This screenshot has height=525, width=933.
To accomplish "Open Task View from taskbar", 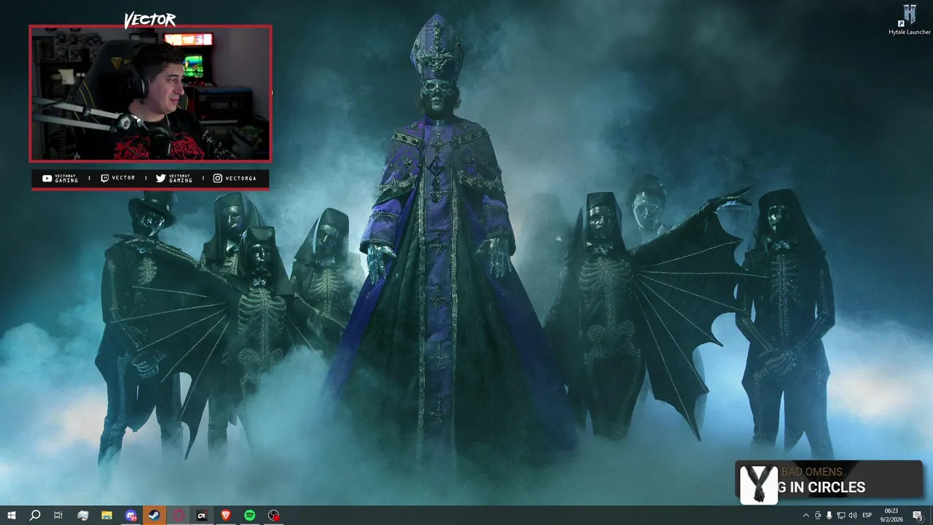I will coord(58,516).
